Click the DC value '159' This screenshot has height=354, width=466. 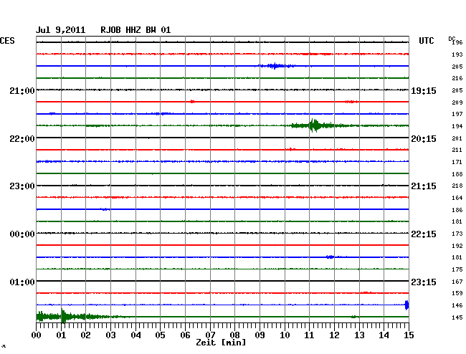[x=457, y=293]
